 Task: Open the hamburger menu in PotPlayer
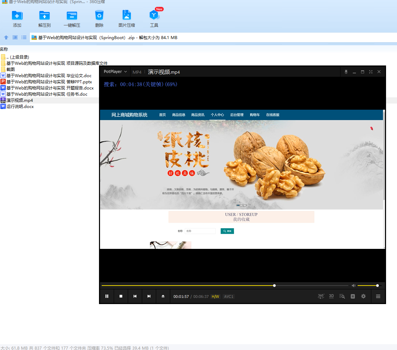378,296
